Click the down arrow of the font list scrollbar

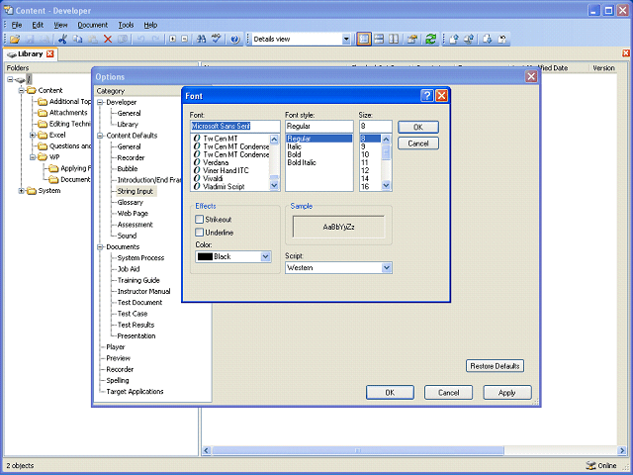click(274, 185)
